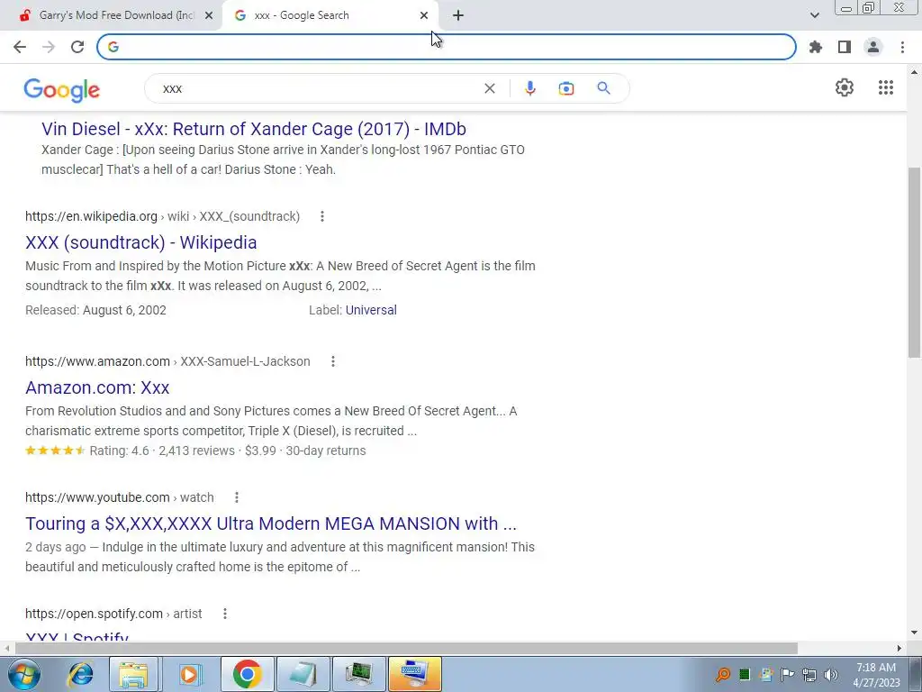Image resolution: width=922 pixels, height=692 pixels.
Task: Open Google quick settings gear
Action: [x=845, y=87]
